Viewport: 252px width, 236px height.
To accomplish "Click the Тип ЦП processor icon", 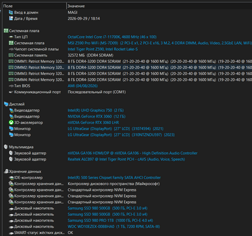I will tap(11, 37).
